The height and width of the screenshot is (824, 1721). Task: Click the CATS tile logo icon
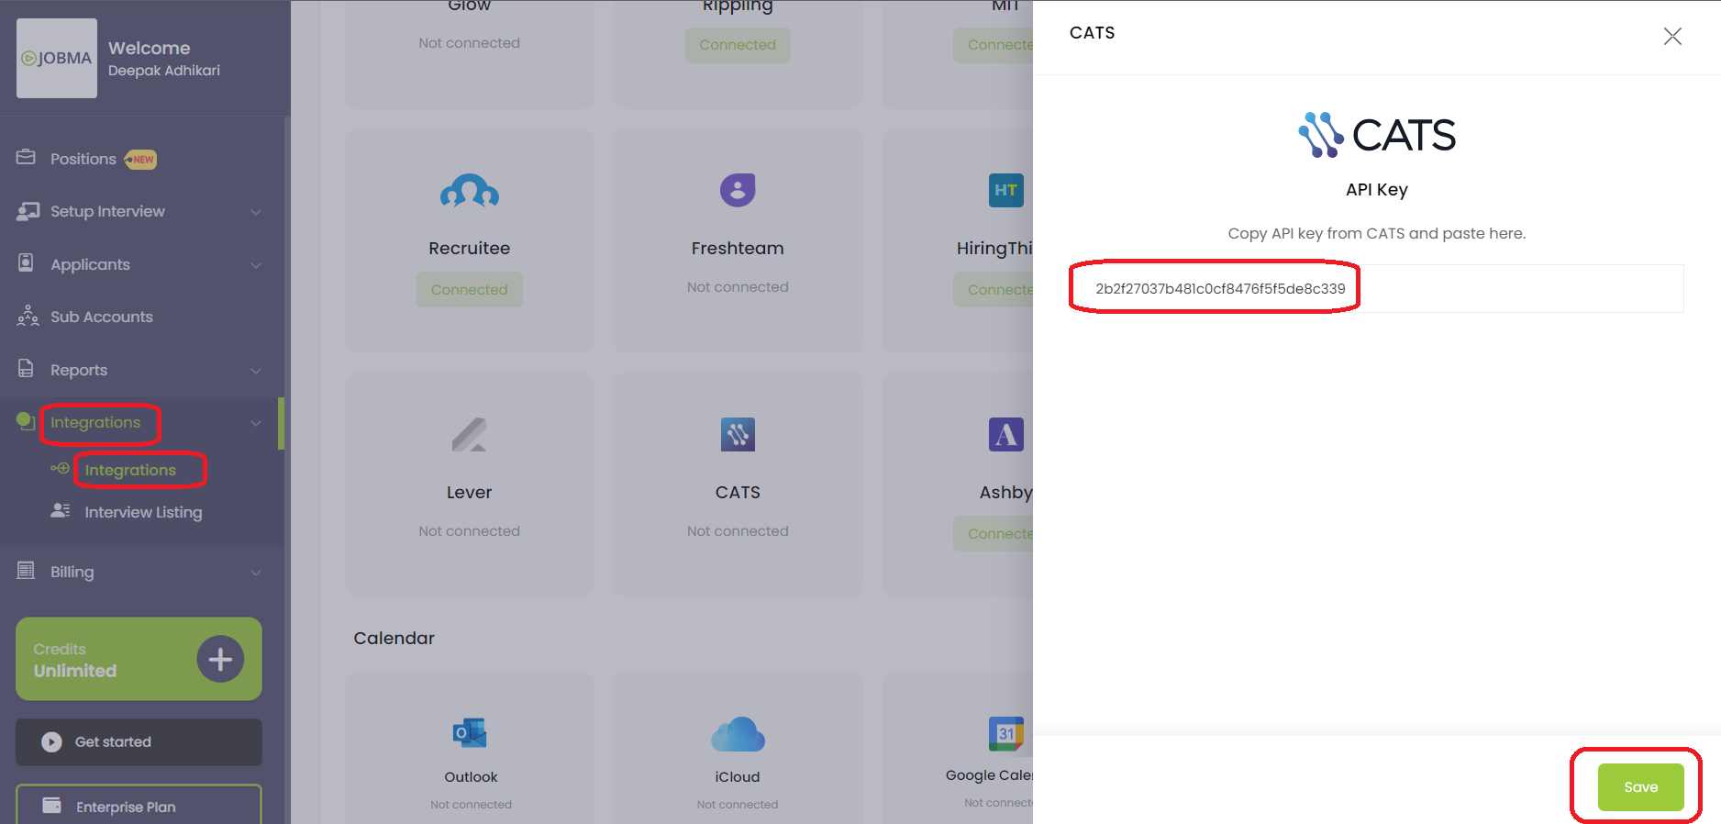(738, 435)
